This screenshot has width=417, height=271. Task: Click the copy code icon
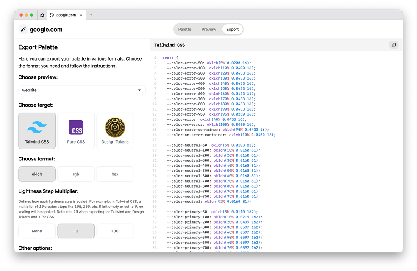[394, 45]
